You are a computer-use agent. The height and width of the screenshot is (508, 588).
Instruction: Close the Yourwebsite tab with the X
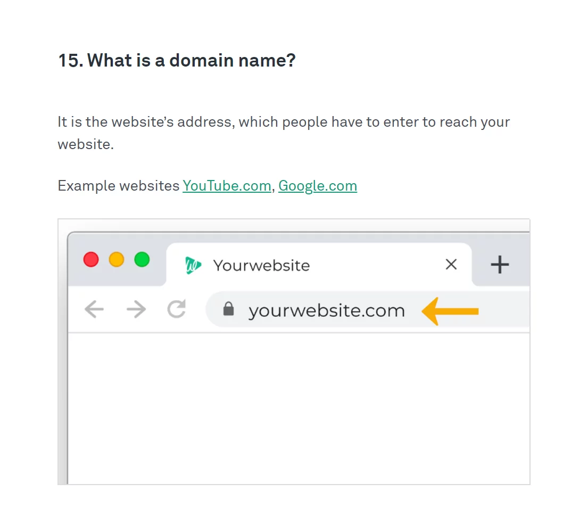[x=451, y=264]
